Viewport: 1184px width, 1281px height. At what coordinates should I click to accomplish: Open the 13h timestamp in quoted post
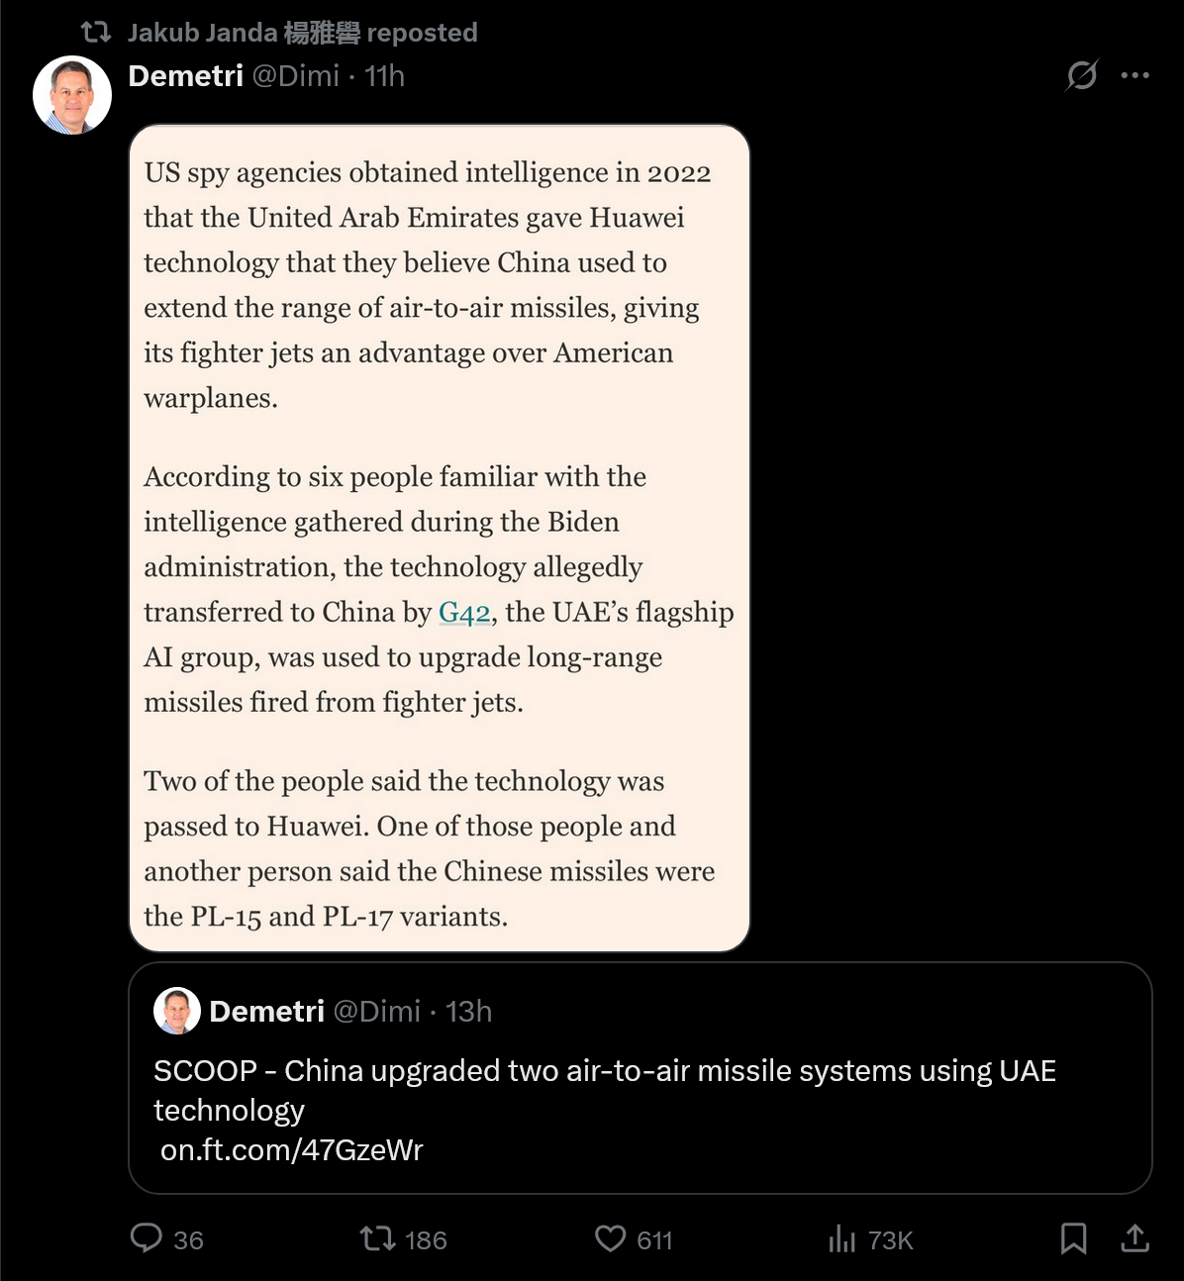(468, 1012)
